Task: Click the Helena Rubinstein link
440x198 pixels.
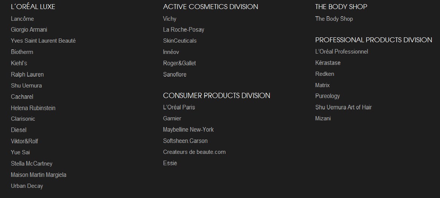Action: pos(33,108)
